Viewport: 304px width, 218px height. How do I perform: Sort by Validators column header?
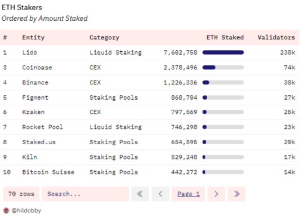(x=276, y=37)
